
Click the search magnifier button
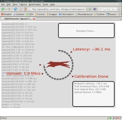119,9
